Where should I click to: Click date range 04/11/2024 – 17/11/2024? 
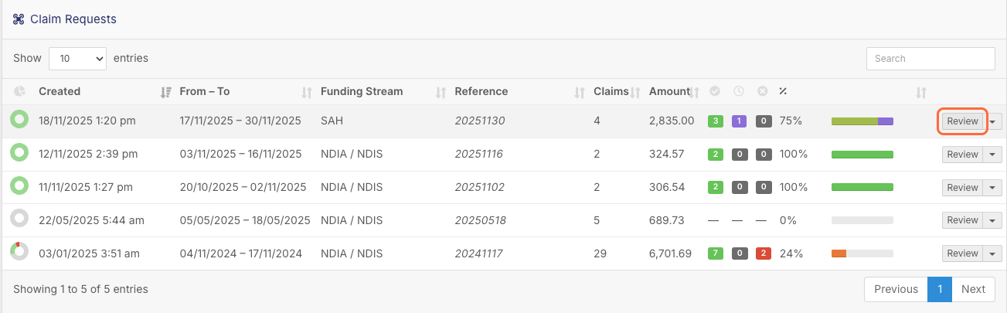click(240, 253)
